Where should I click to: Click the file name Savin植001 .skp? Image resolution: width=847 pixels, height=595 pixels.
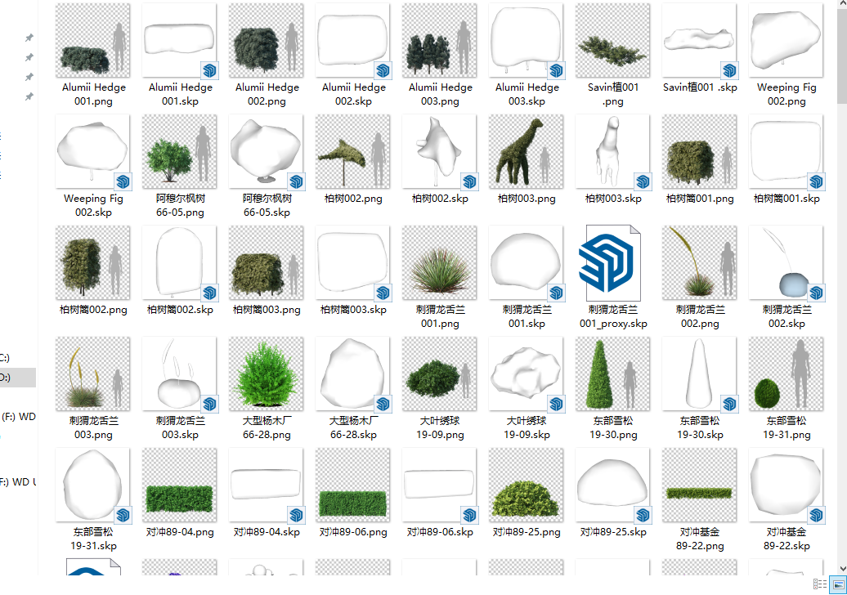(700, 87)
